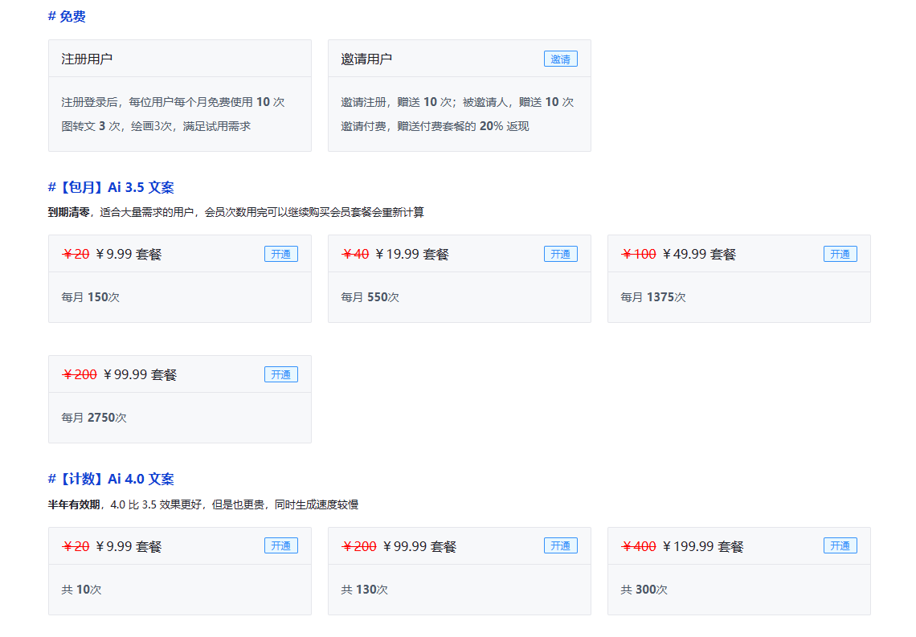Activate the ¥19.99 套餐 with 开通
The width and height of the screenshot is (916, 637).
pos(560,254)
